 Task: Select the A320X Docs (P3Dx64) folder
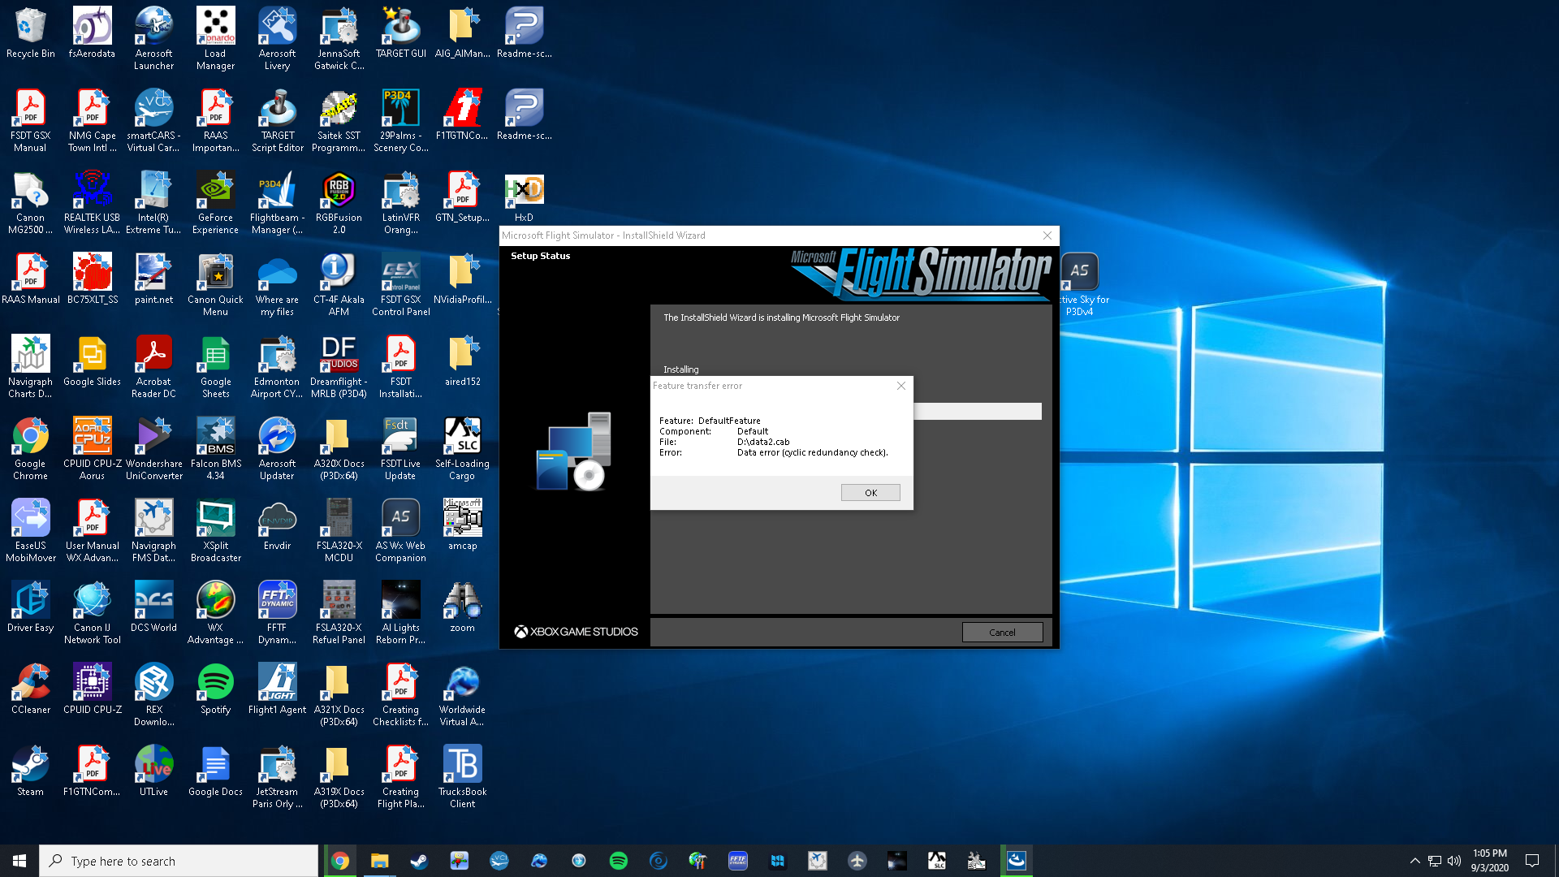click(339, 448)
